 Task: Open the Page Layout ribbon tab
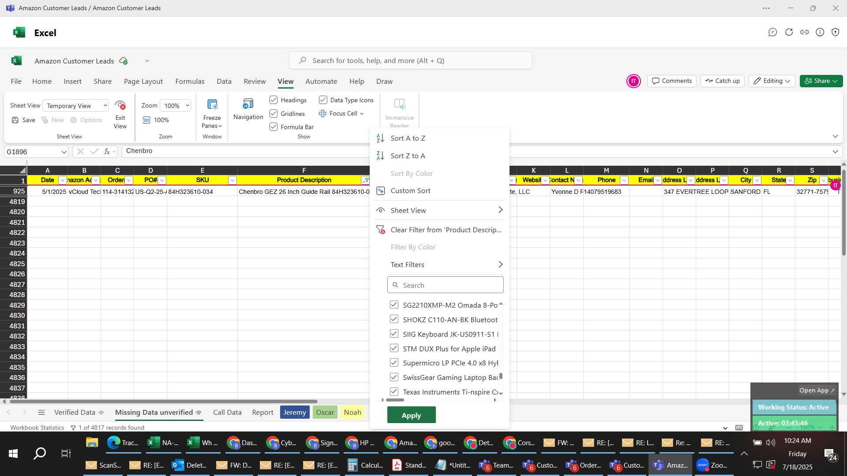[x=143, y=81]
